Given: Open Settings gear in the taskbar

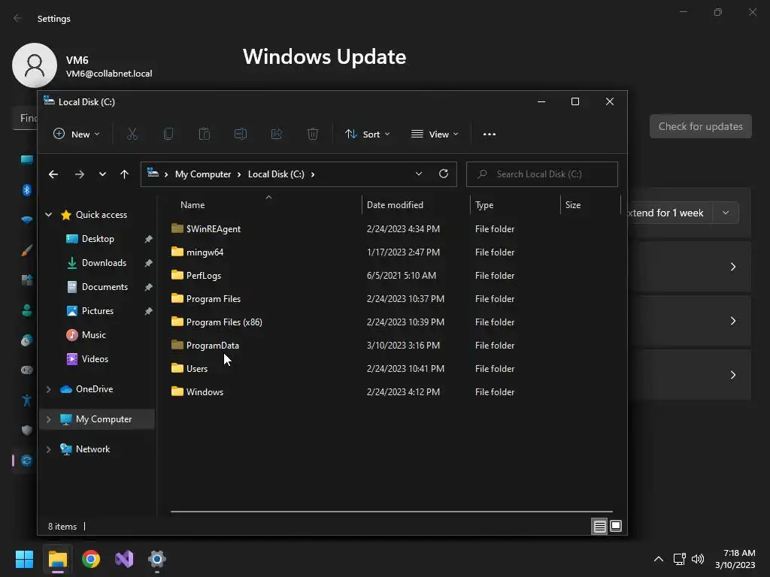Looking at the screenshot, I should point(157,559).
